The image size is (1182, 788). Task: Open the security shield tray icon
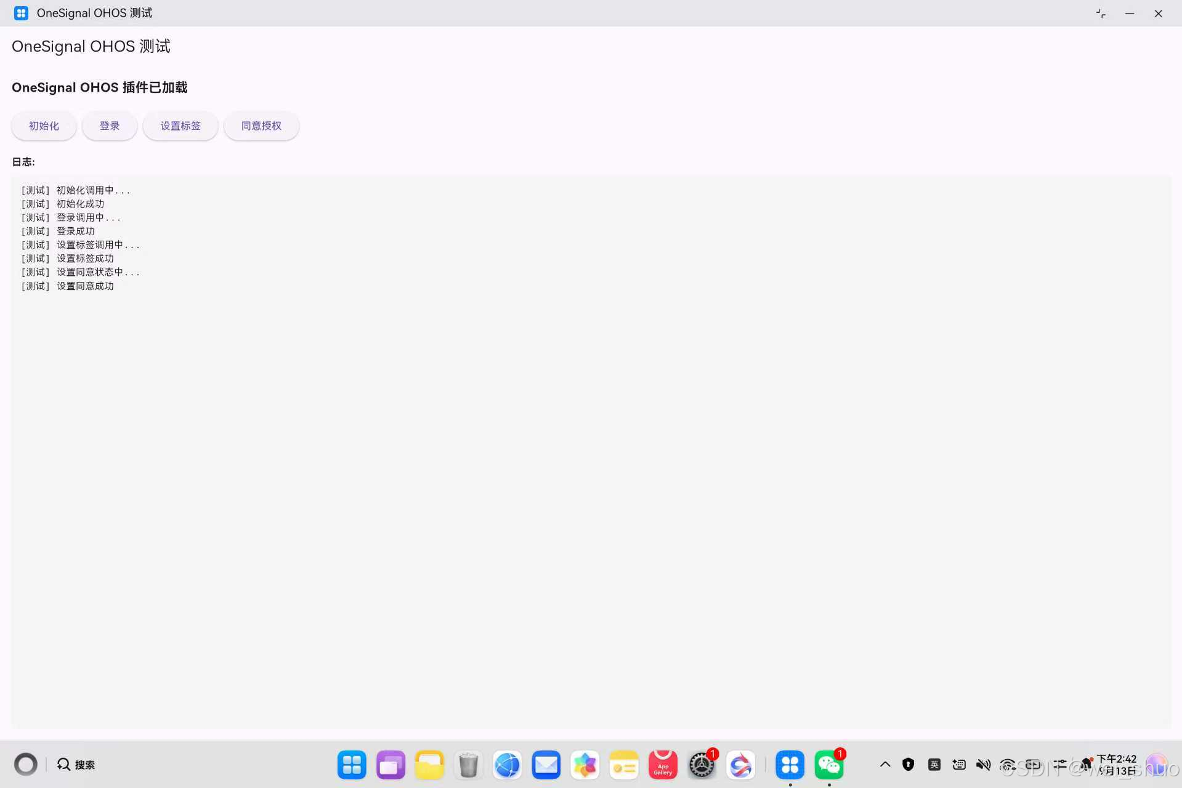[908, 765]
